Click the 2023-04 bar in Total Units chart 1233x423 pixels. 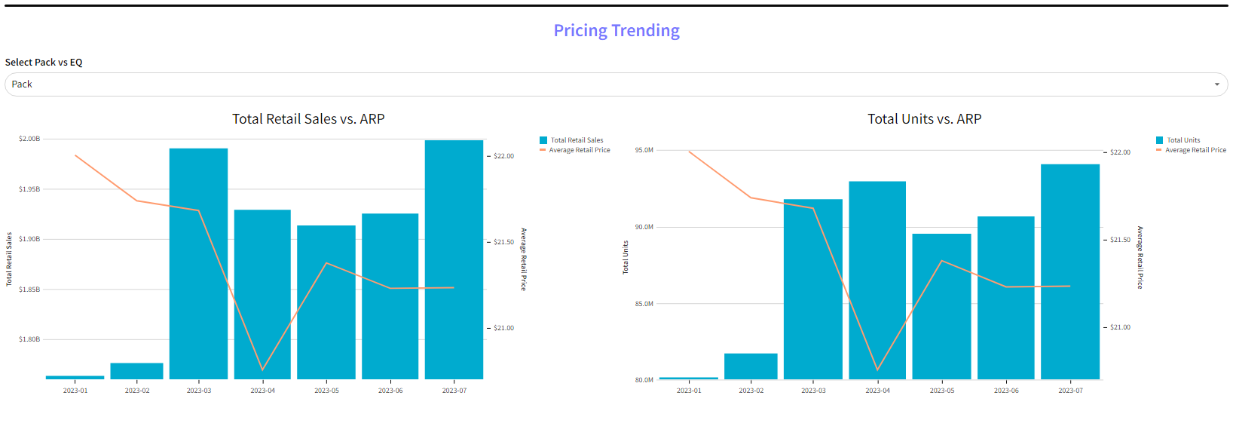(877, 280)
